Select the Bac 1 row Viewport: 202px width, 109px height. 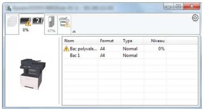pos(130,55)
